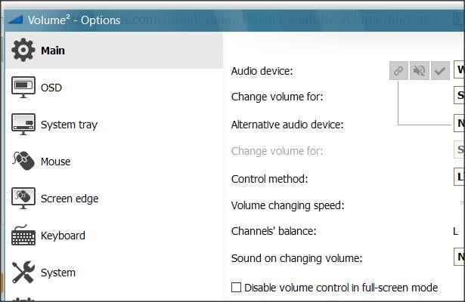Click the Channels' balance label
465x302 pixels.
pyautogui.click(x=274, y=231)
